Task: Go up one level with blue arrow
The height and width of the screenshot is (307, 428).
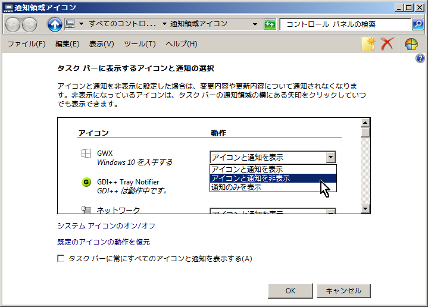Action: click(x=55, y=24)
